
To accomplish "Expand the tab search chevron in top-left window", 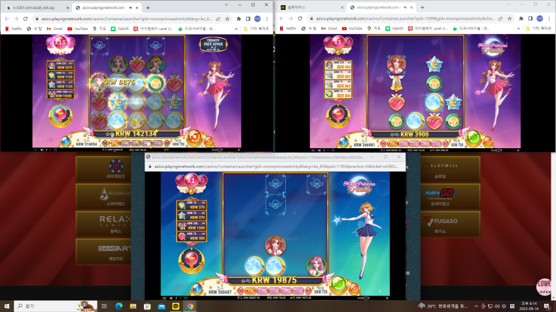I will pyautogui.click(x=226, y=5).
